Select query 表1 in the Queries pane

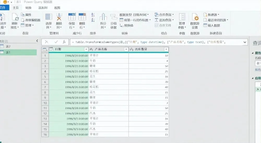[x=18, y=52]
